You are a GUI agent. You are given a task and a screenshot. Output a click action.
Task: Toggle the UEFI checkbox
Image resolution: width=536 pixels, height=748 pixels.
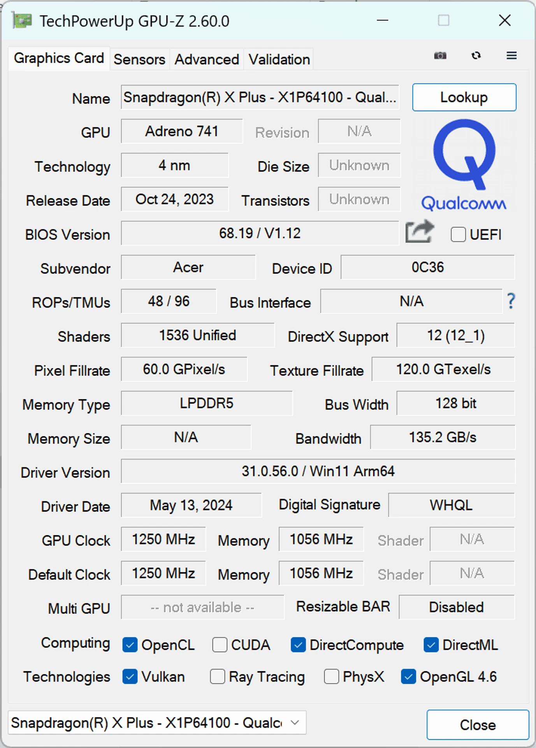click(x=458, y=235)
